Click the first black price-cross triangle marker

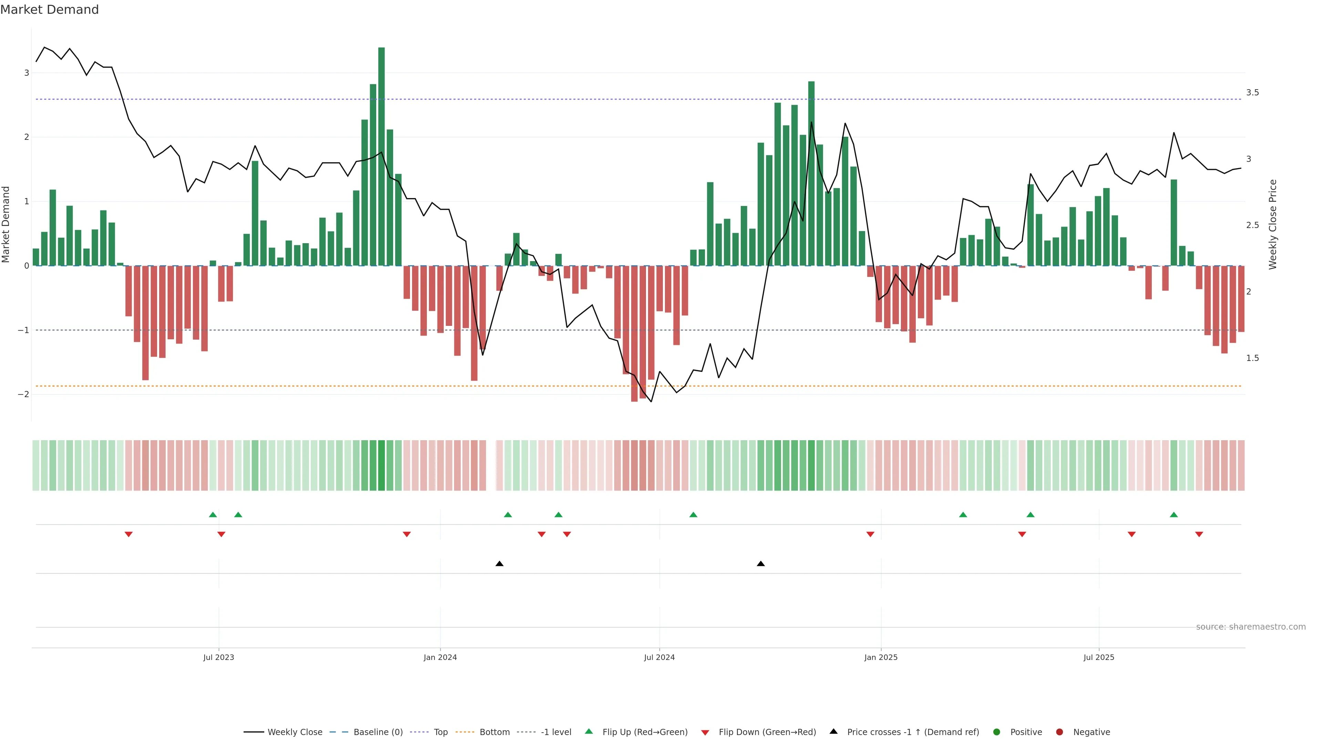[499, 564]
